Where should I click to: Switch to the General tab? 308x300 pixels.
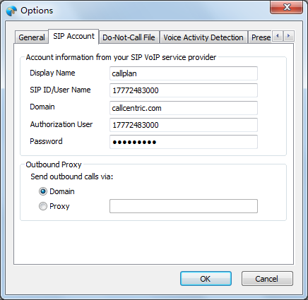tap(32, 37)
